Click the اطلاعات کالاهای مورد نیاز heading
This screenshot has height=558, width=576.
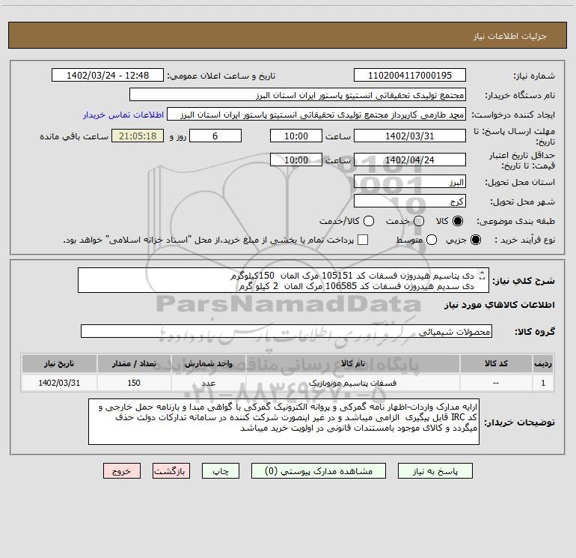click(499, 305)
